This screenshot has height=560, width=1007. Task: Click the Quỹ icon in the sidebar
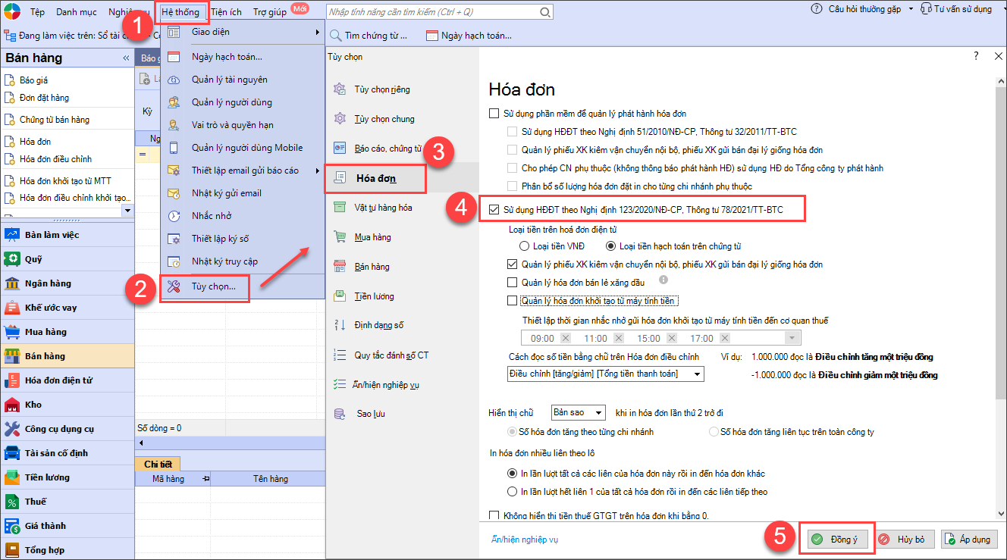click(x=12, y=259)
